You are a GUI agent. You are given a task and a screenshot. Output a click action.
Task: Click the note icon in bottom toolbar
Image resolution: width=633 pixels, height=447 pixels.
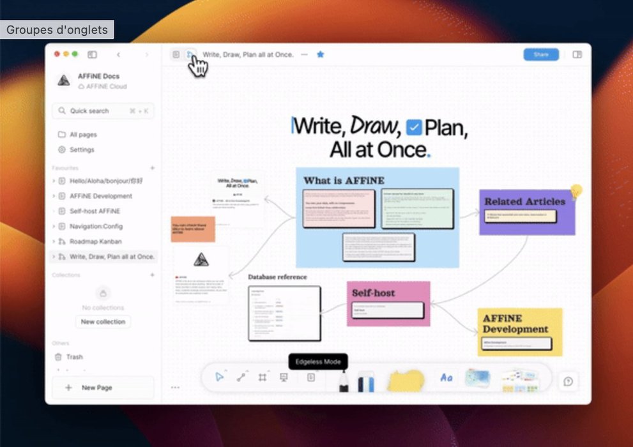pyautogui.click(x=311, y=377)
